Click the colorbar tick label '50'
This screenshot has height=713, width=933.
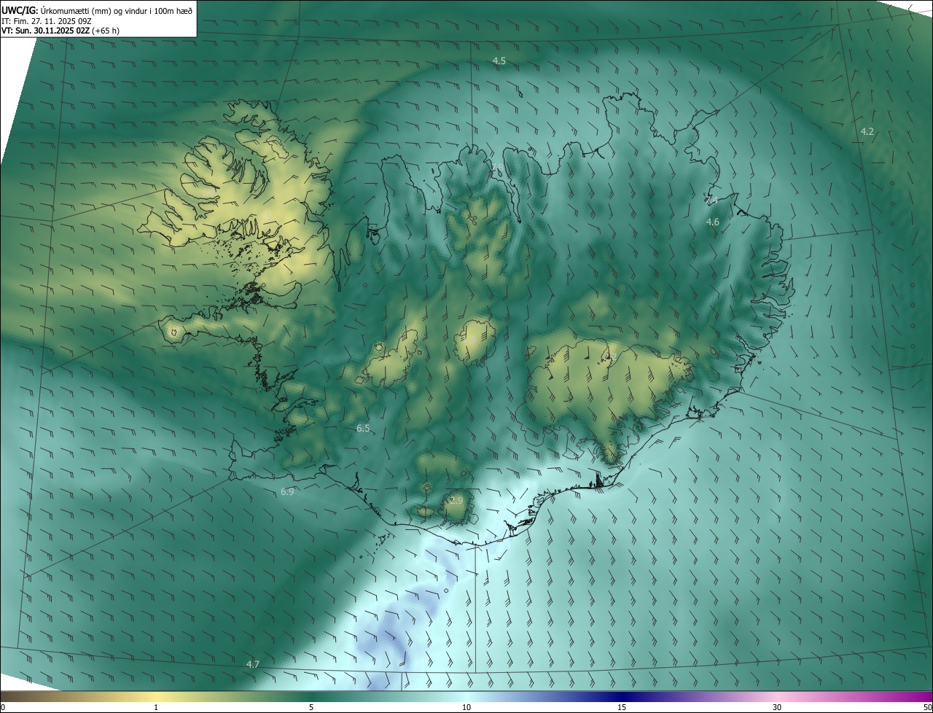point(927,707)
